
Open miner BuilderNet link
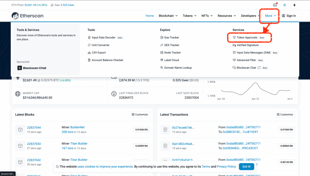tap(77, 127)
